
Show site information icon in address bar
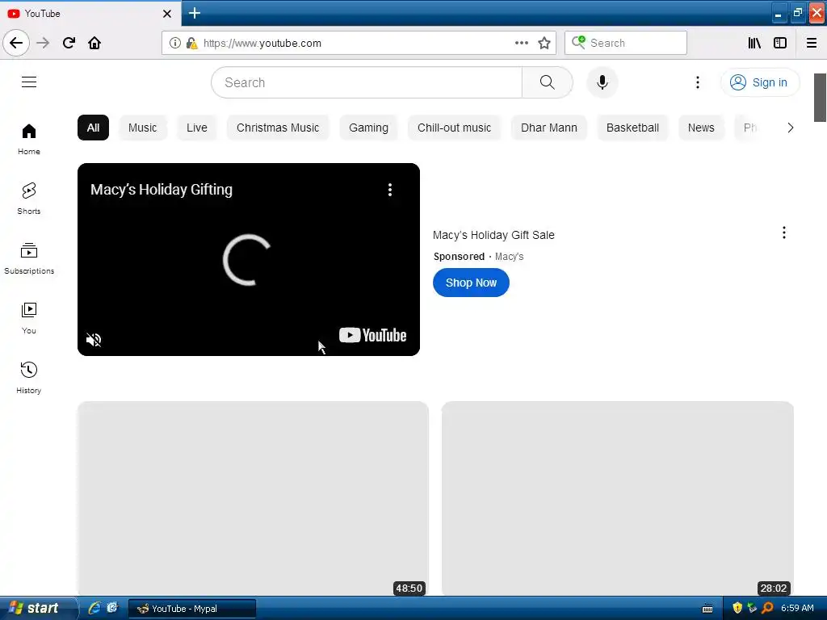pos(174,43)
